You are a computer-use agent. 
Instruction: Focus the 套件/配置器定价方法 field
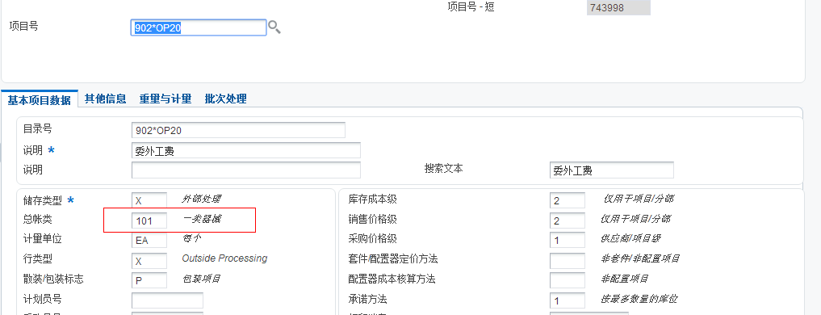click(x=568, y=261)
